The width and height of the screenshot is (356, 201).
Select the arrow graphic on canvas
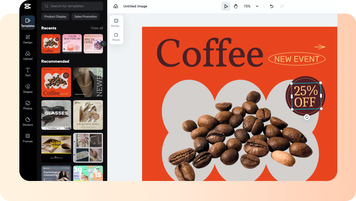(320, 47)
